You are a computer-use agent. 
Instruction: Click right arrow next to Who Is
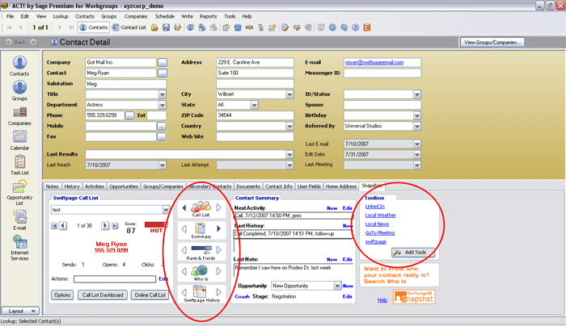click(x=219, y=271)
